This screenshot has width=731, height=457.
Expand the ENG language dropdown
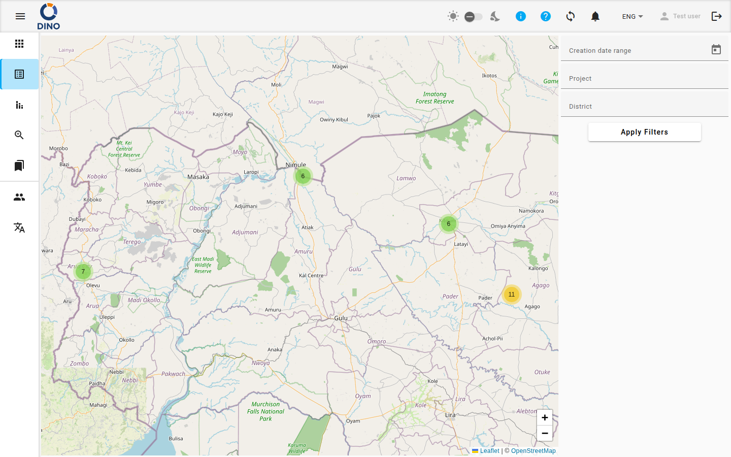tap(633, 16)
